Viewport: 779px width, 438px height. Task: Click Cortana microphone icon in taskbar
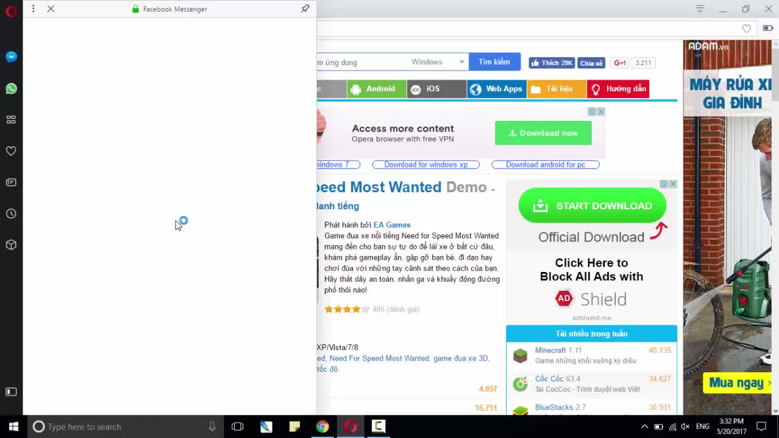point(212,426)
